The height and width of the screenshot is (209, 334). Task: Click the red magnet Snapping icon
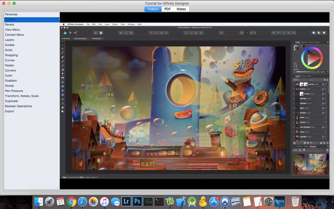point(252,33)
